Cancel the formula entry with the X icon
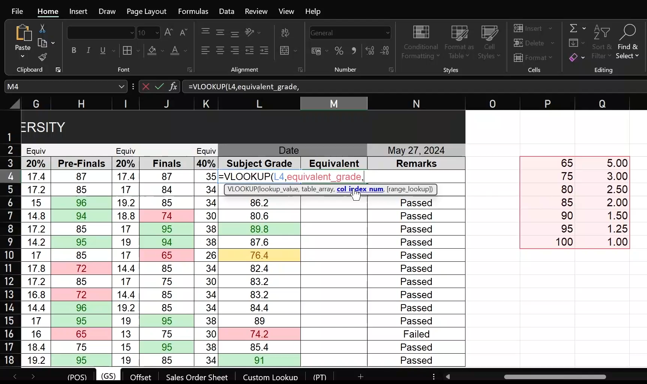 click(146, 87)
